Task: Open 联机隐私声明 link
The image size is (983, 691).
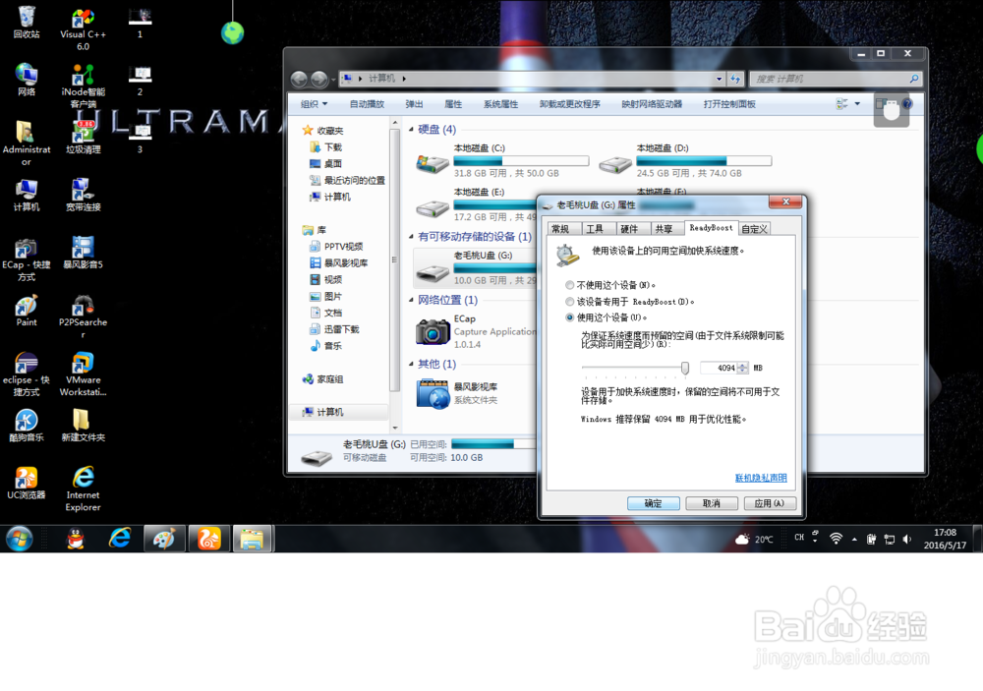Action: (761, 478)
